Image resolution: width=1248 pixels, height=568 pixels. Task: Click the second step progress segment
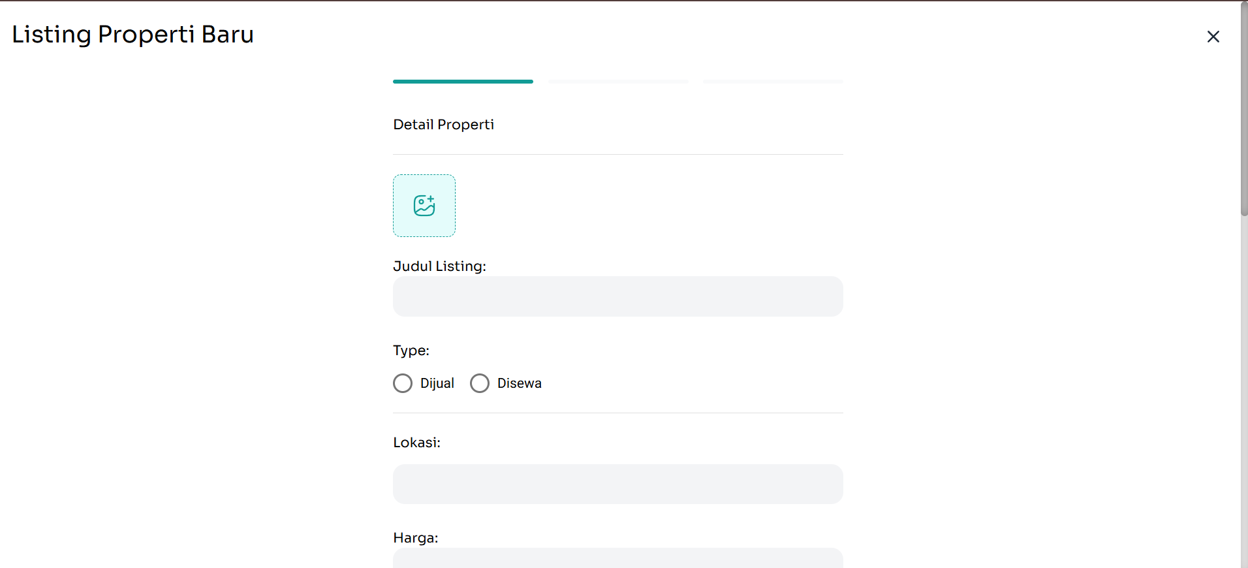(x=618, y=82)
